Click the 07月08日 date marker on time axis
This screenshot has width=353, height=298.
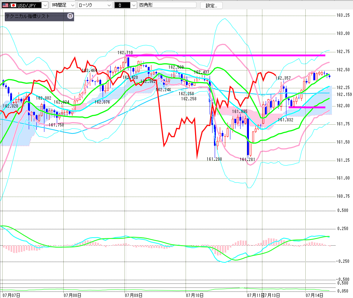(72, 295)
